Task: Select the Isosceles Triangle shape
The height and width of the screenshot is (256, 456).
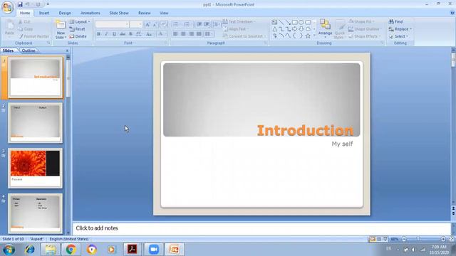Action: coord(274,28)
